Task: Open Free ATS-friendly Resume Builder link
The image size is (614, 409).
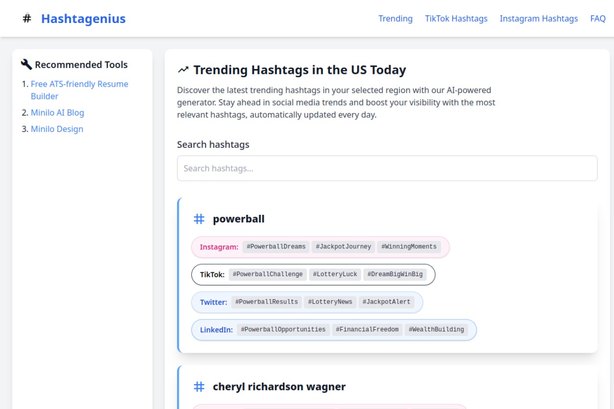Action: pos(80,90)
